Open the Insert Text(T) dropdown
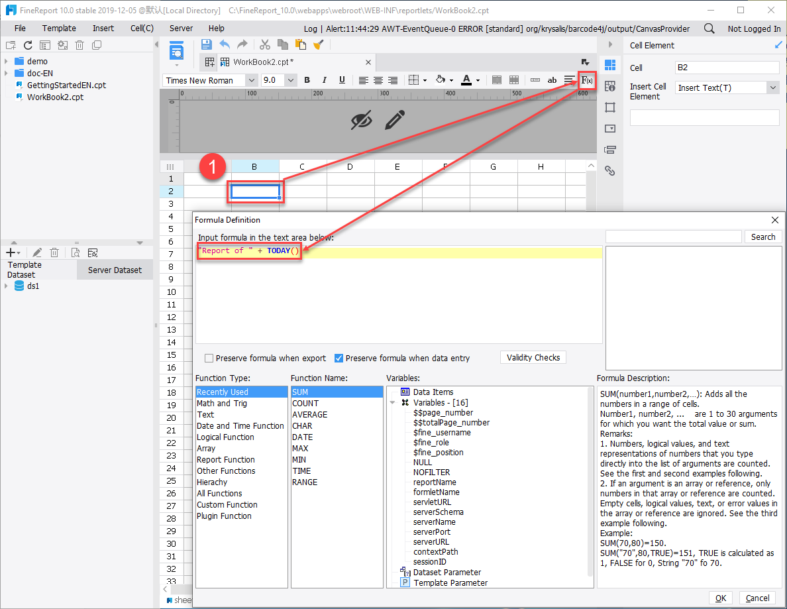Viewport: 787px width, 609px height. (772, 87)
